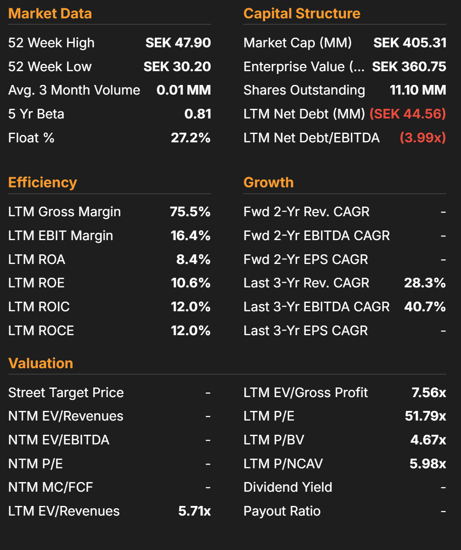This screenshot has width=461, height=550.
Task: Click the Dividend Yield label
Action: click(287, 487)
